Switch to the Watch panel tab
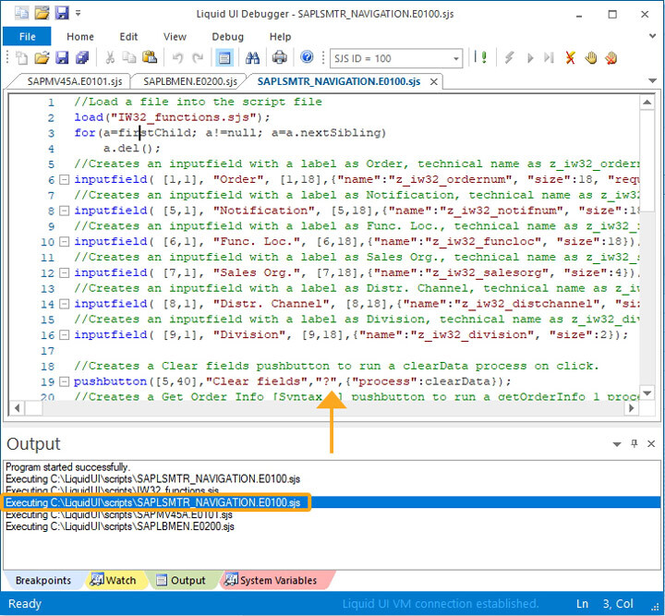This screenshot has width=665, height=616. (115, 580)
